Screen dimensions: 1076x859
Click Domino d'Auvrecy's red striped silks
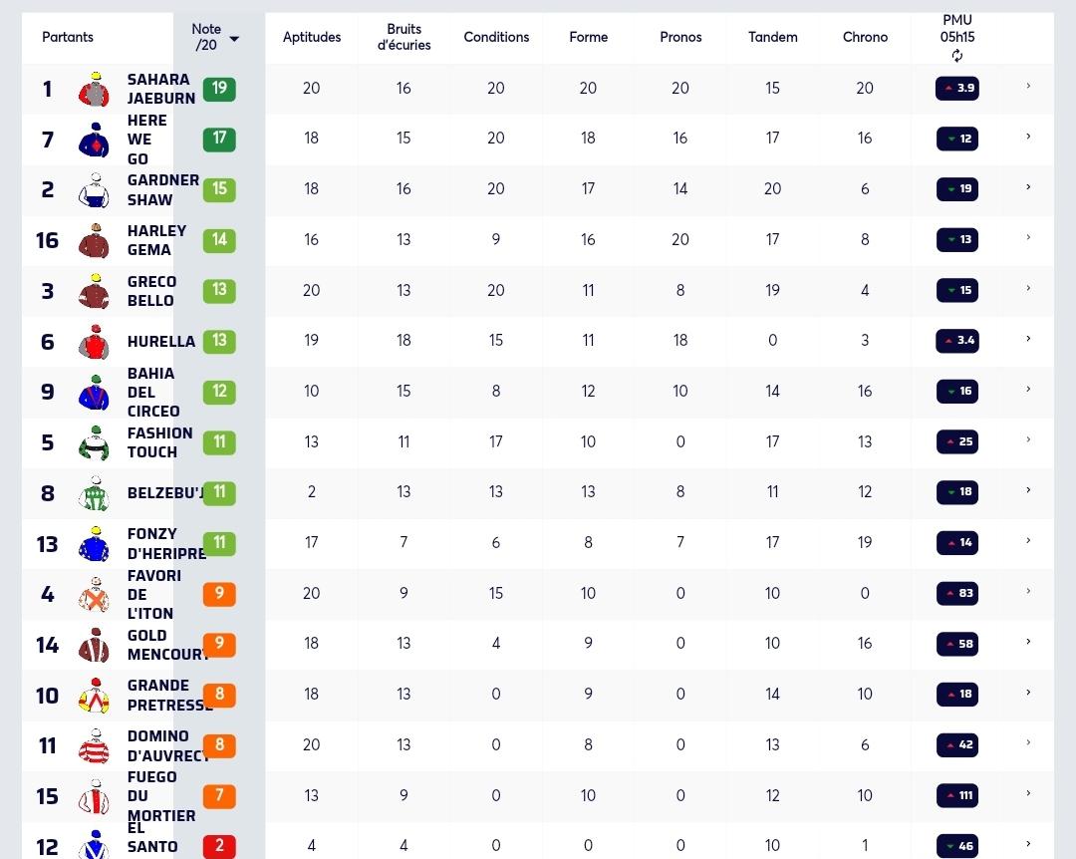94,745
